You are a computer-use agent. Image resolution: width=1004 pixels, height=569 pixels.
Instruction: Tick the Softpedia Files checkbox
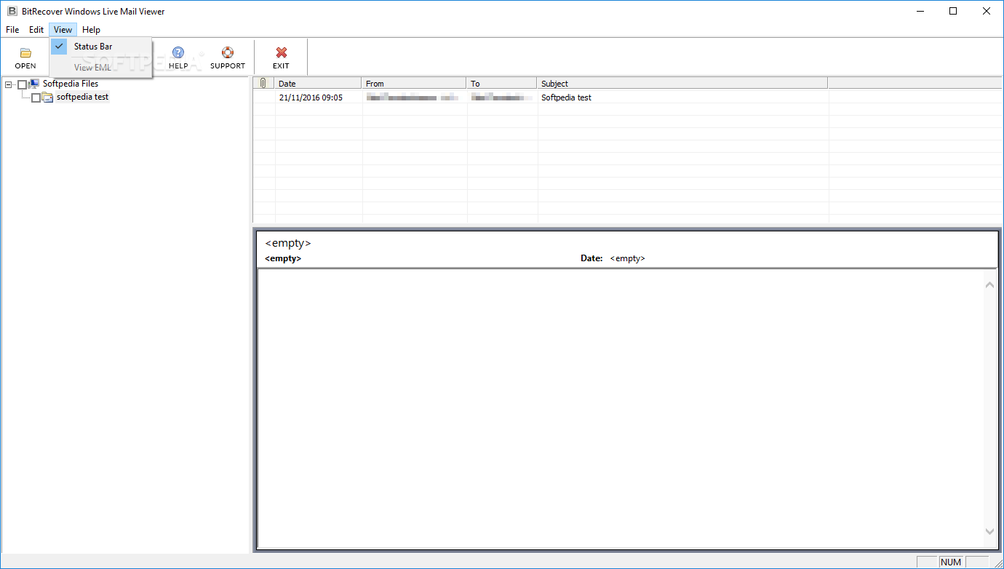coord(22,84)
